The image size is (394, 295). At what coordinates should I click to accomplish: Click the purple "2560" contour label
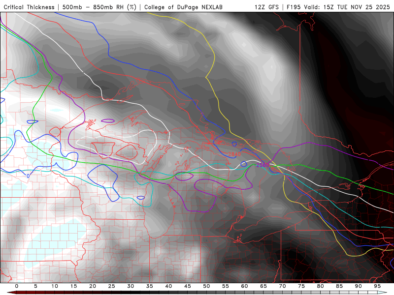263,165
